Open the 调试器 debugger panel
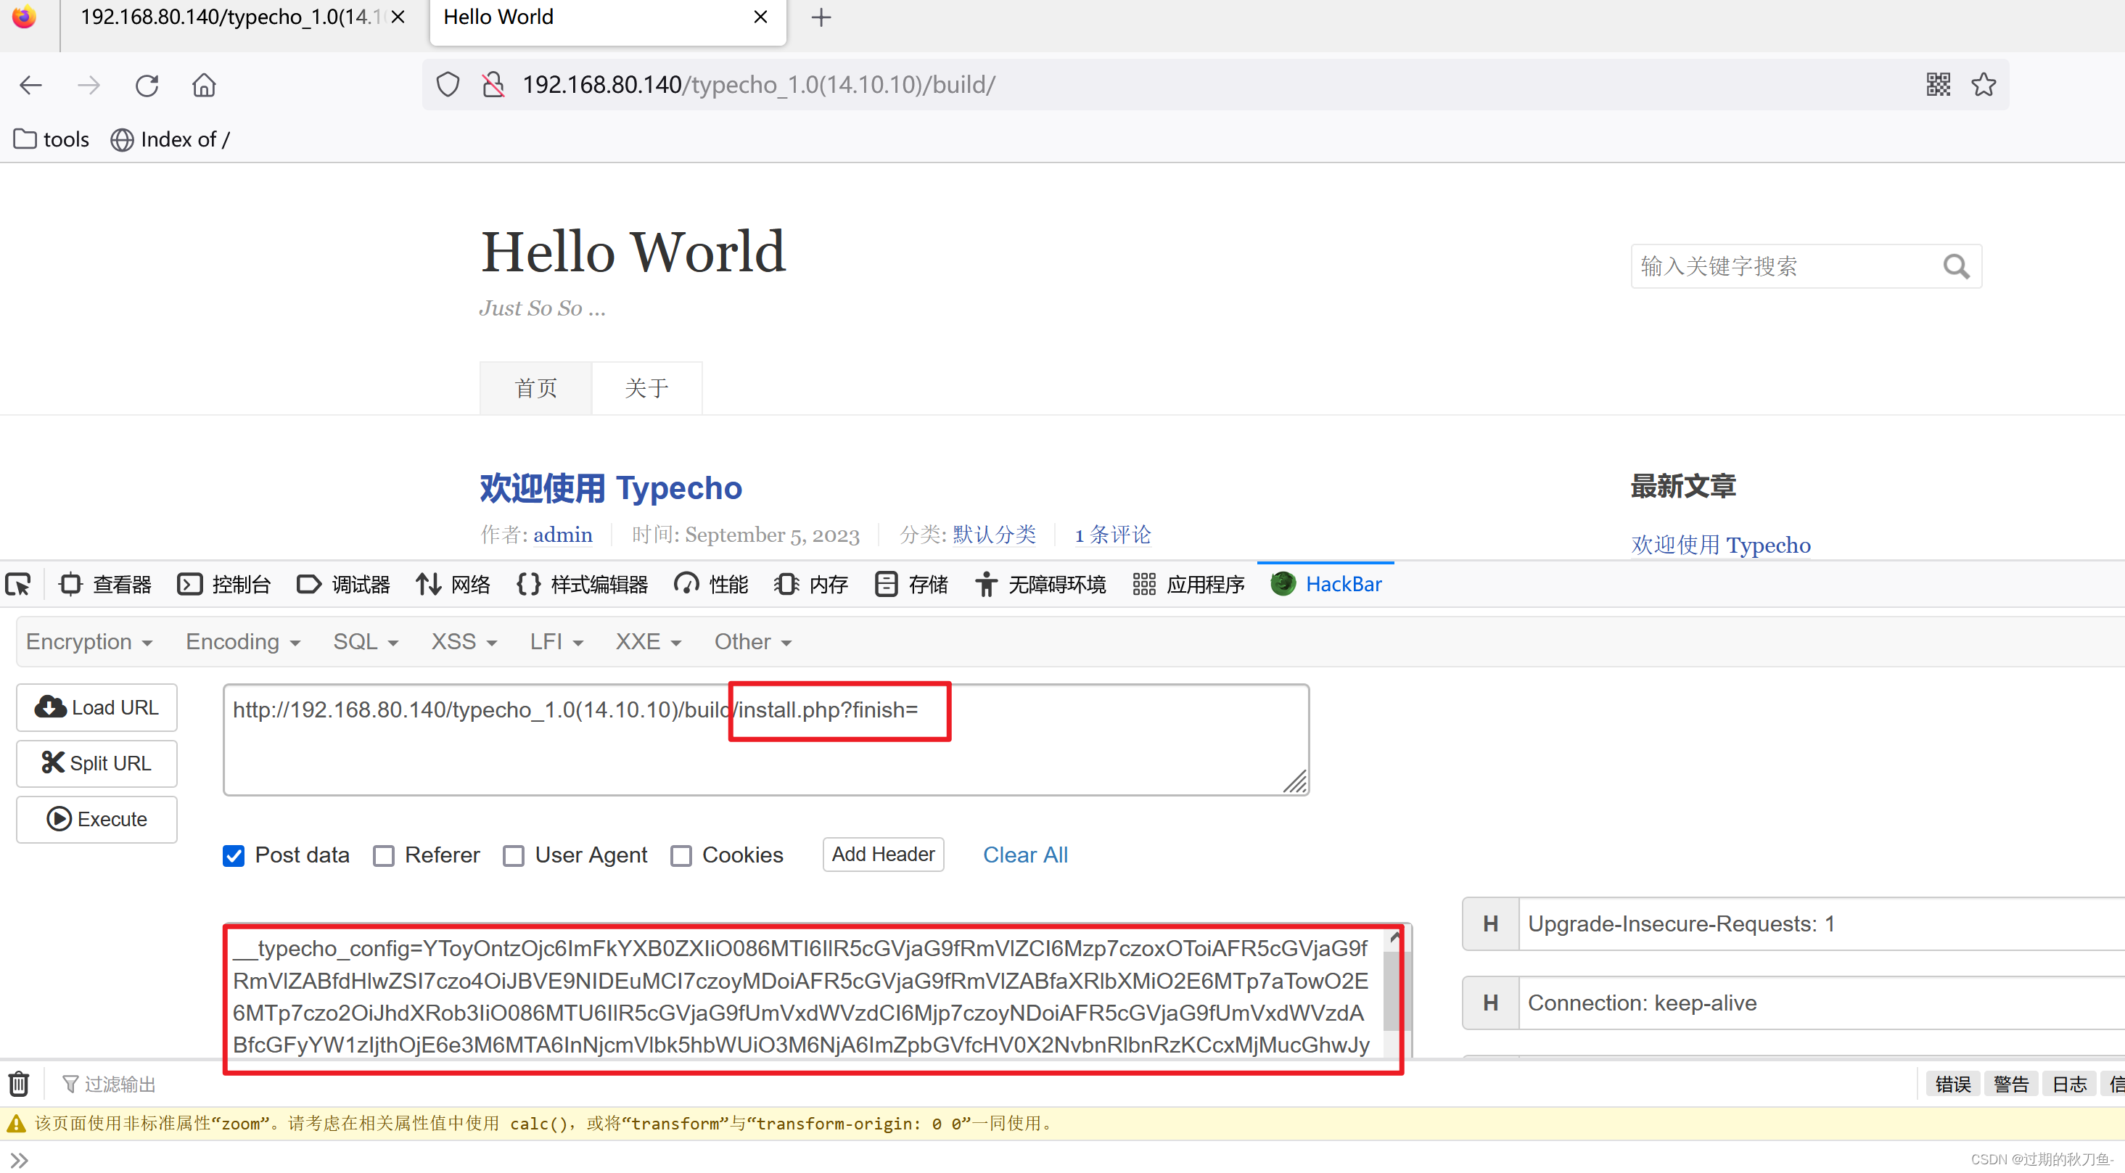This screenshot has height=1173, width=2125. tap(343, 585)
